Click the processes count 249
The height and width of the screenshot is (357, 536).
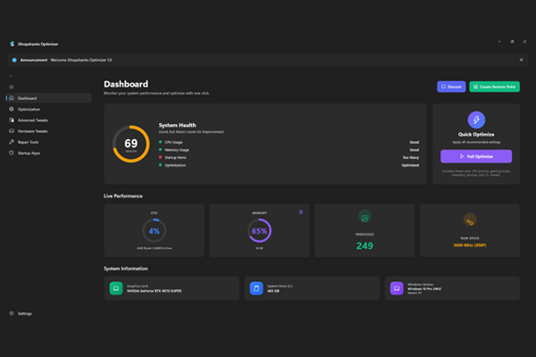[364, 245]
